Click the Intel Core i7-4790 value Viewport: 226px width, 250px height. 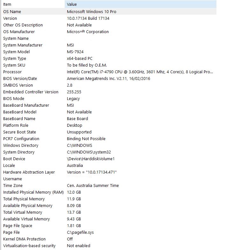(140, 72)
